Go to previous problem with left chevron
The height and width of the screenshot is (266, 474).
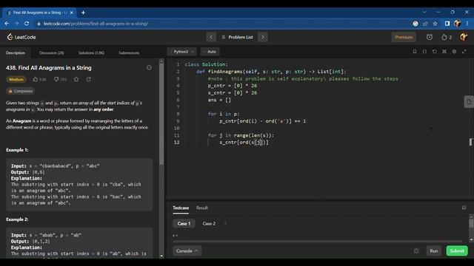point(211,37)
